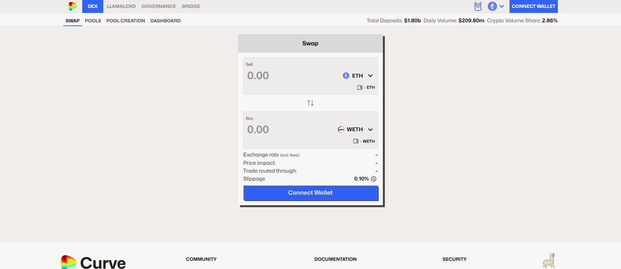Click the SECURITY footer heading
Screen dimensions: 621x269
[x=455, y=259]
